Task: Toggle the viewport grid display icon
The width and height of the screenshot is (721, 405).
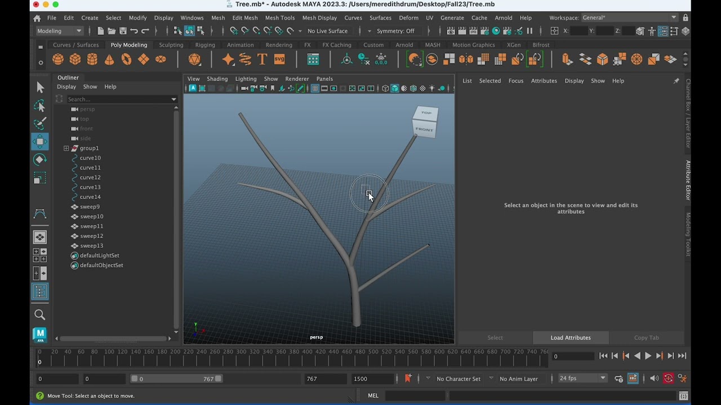Action: [x=315, y=88]
